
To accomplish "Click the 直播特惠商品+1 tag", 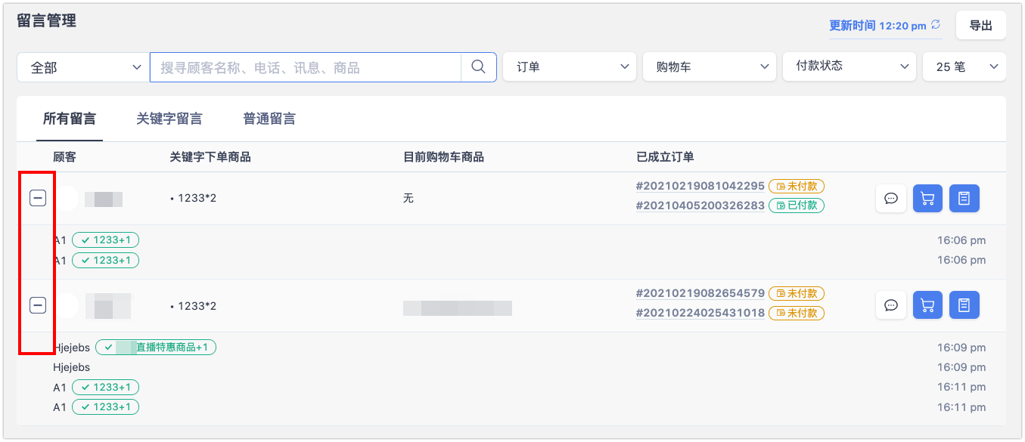I will 156,348.
